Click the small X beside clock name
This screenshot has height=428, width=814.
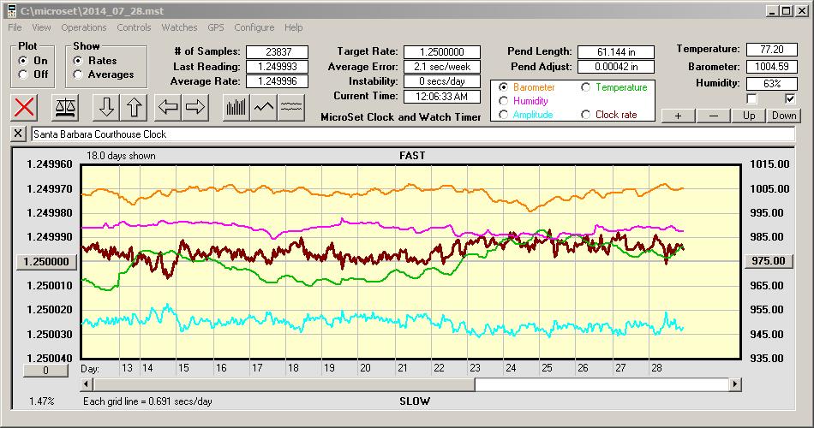(18, 134)
